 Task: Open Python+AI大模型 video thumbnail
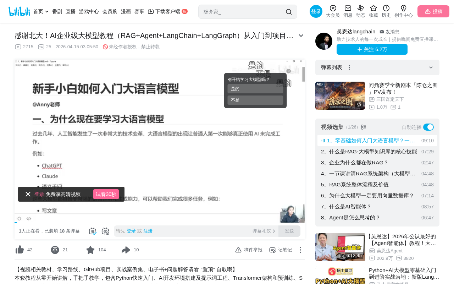(340, 275)
